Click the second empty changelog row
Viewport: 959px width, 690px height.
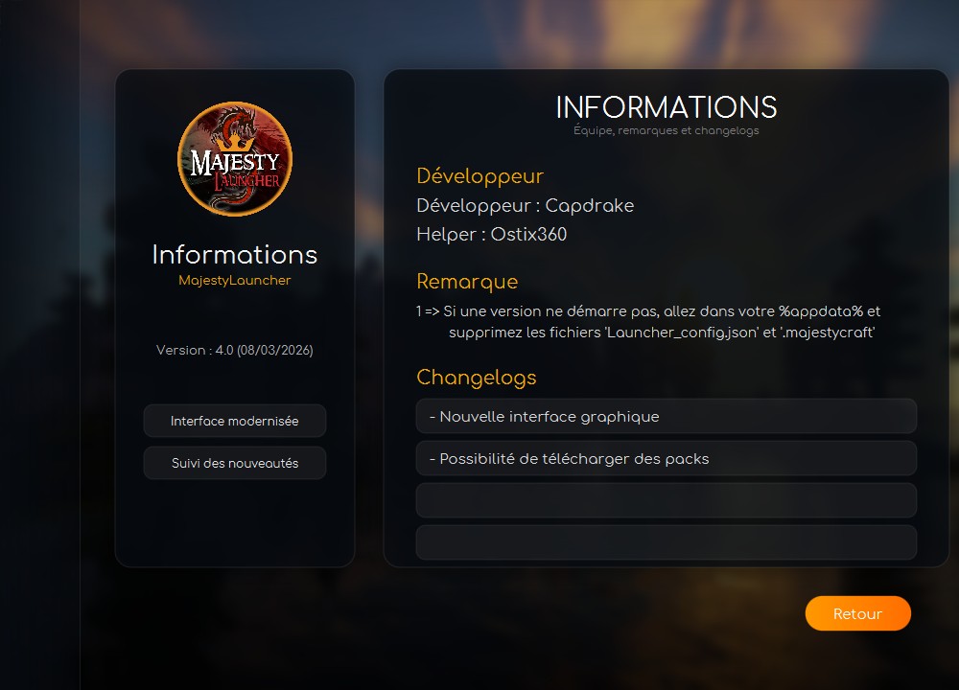point(666,541)
